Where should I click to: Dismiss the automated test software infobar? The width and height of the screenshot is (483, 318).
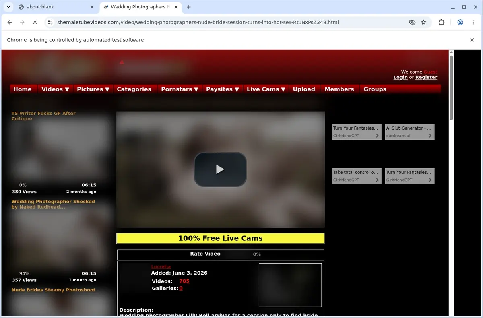(472, 40)
